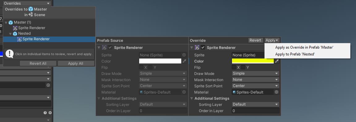Collapse the Master (1) tree arrow
Image resolution: width=356 pixels, height=122 pixels.
(x=6, y=23)
